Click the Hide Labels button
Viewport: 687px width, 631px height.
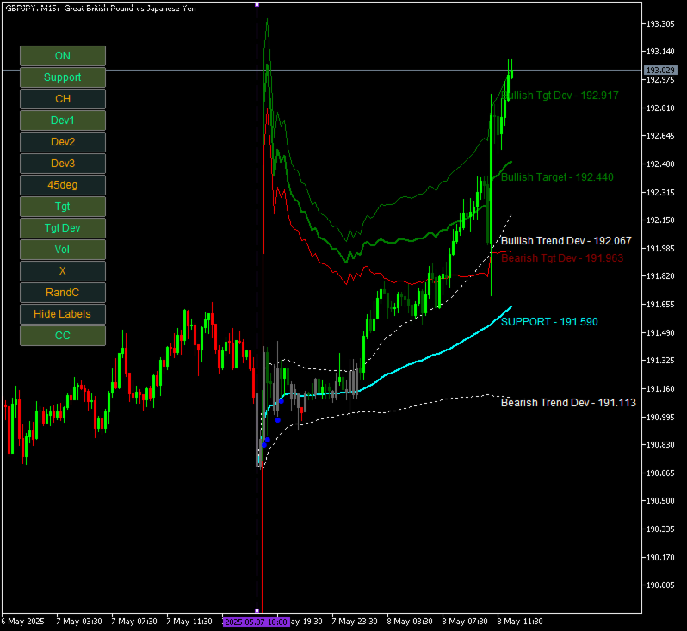pyautogui.click(x=63, y=313)
